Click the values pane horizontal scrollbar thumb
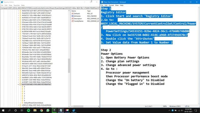Screen dimensions: 200x113 [x=78, y=106]
